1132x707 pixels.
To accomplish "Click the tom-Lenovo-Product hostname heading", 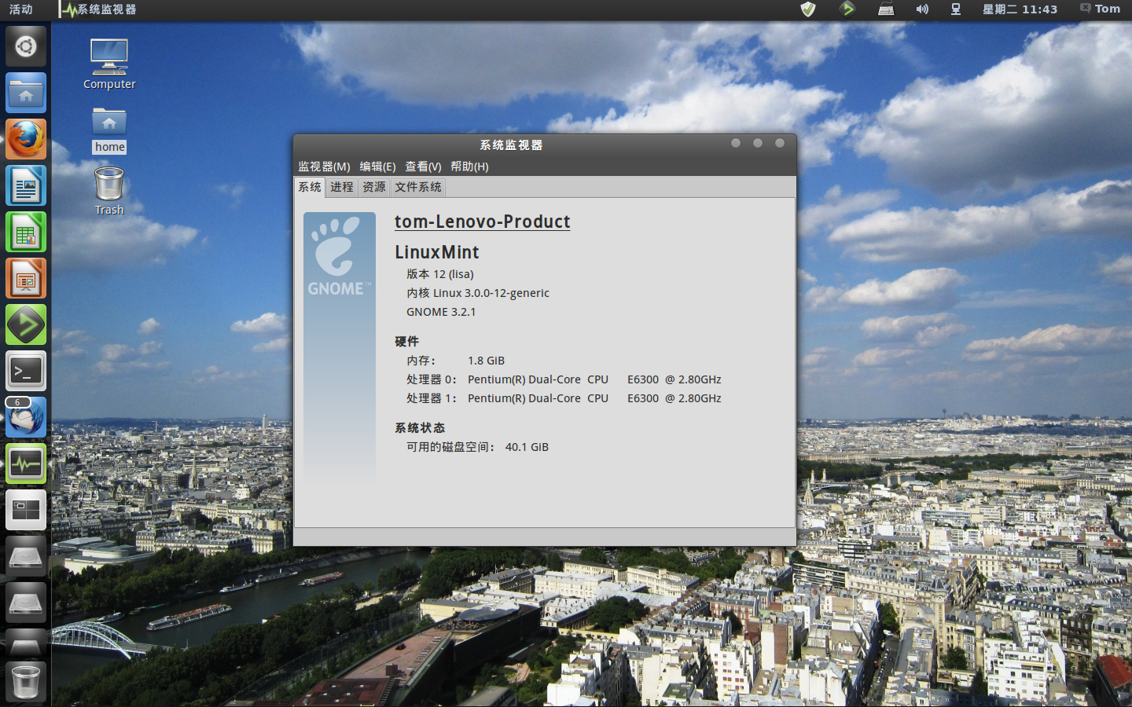I will click(483, 222).
